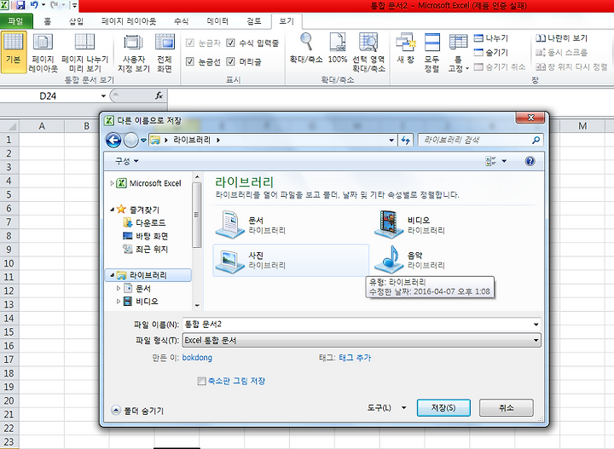Open the 틀 고정 freeze panes dropdown
This screenshot has width=614, height=449.
[x=458, y=53]
